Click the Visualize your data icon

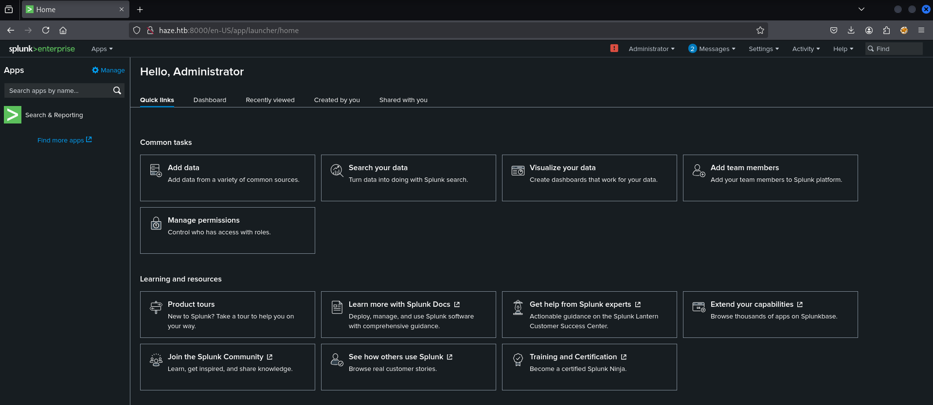(x=518, y=171)
